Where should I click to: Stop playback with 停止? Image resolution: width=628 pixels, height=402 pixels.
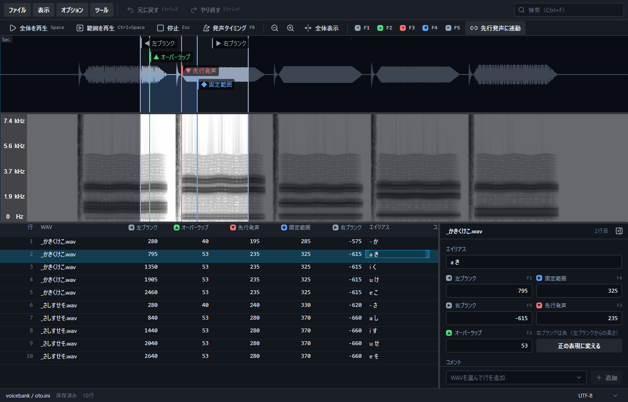(173, 28)
